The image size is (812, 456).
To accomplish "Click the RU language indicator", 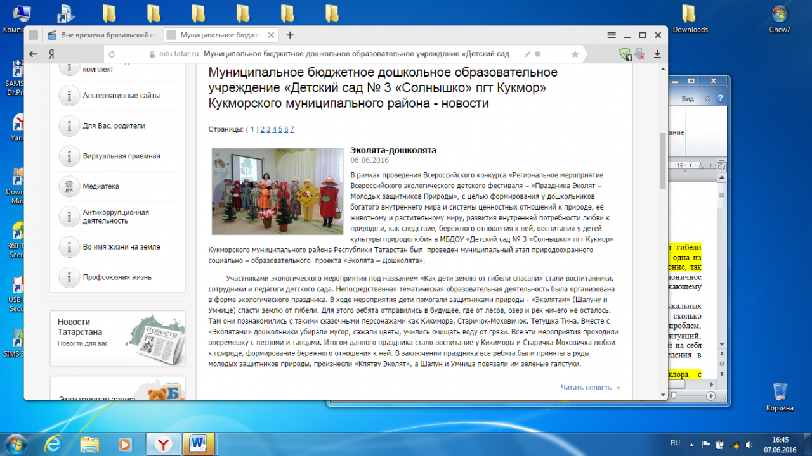I will point(676,442).
